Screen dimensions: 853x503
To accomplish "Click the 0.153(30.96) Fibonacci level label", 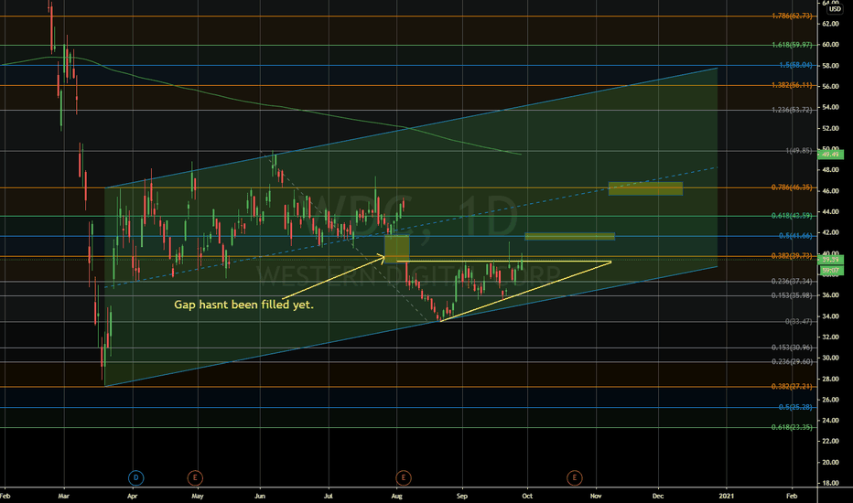I will [792, 348].
